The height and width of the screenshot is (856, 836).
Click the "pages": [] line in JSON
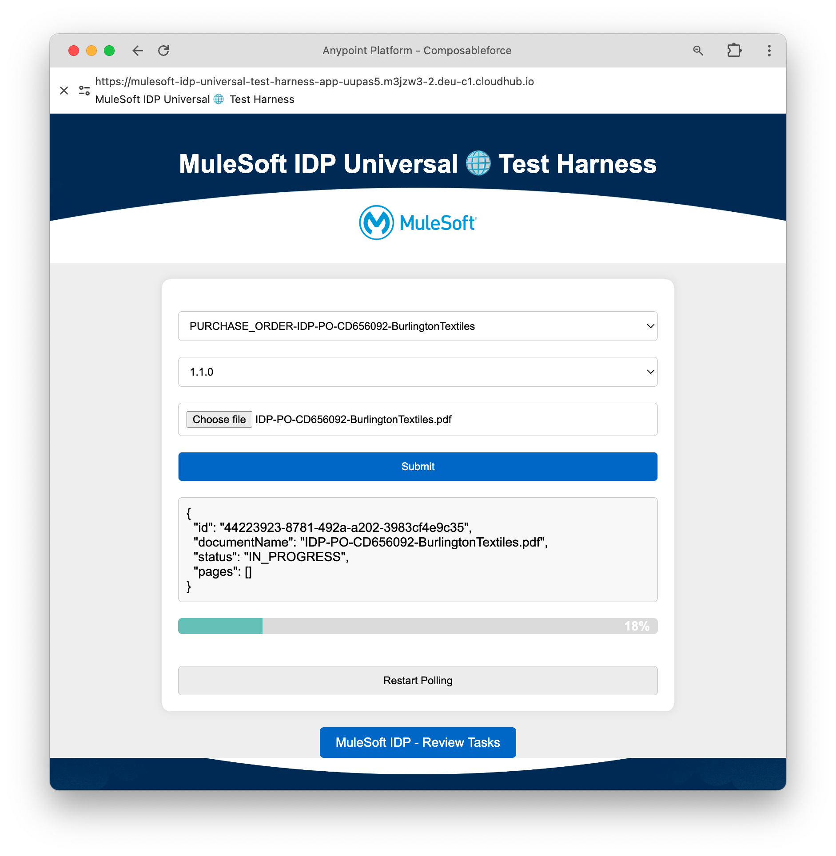[x=223, y=572]
